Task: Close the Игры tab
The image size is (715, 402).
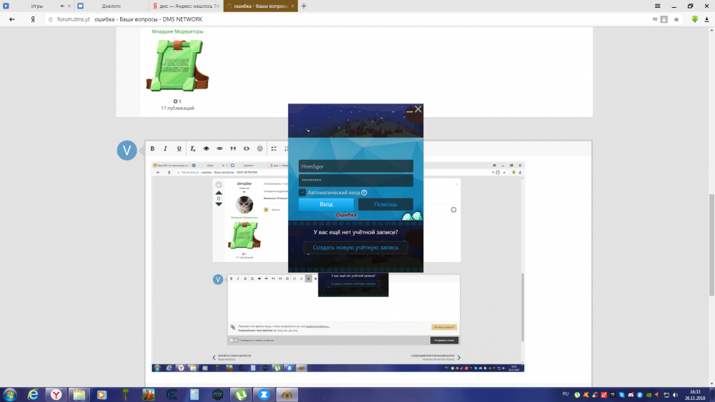Action: pos(69,6)
